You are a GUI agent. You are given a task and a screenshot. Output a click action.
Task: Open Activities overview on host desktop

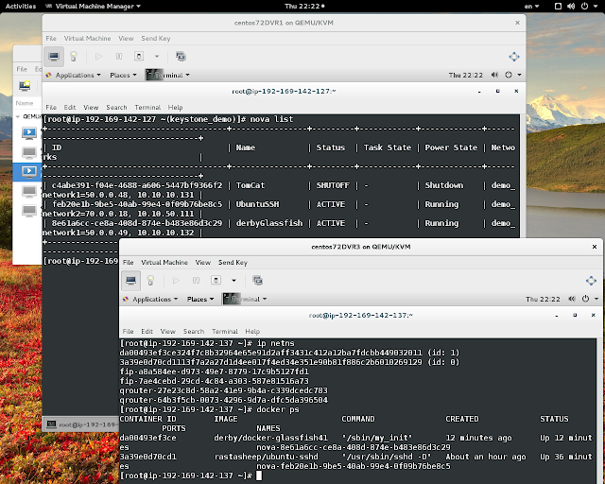click(21, 7)
